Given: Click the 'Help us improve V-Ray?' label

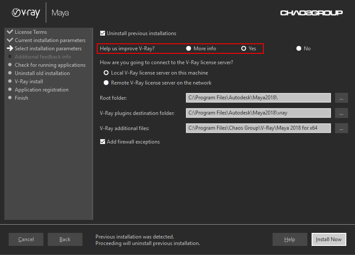Looking at the screenshot, I should 127,49.
